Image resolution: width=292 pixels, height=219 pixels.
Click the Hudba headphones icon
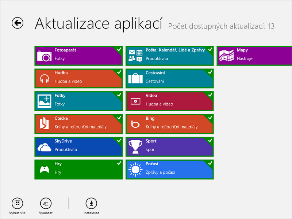tap(45, 79)
